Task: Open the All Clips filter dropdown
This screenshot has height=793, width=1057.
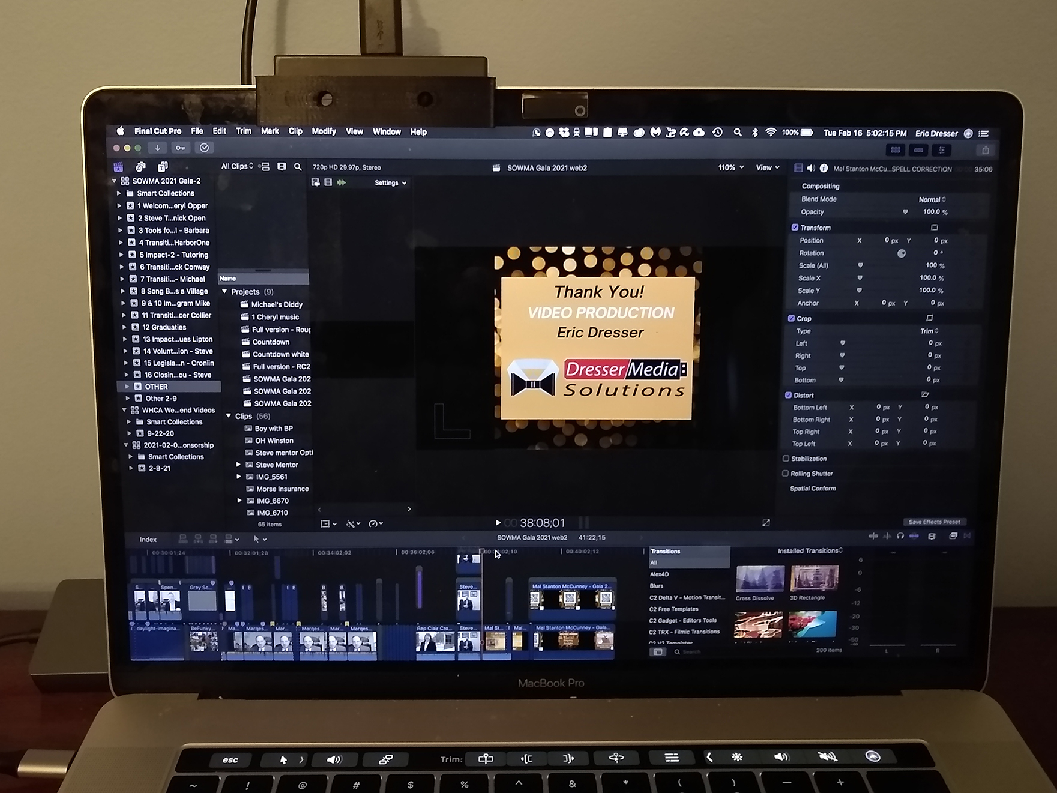Action: [x=237, y=166]
